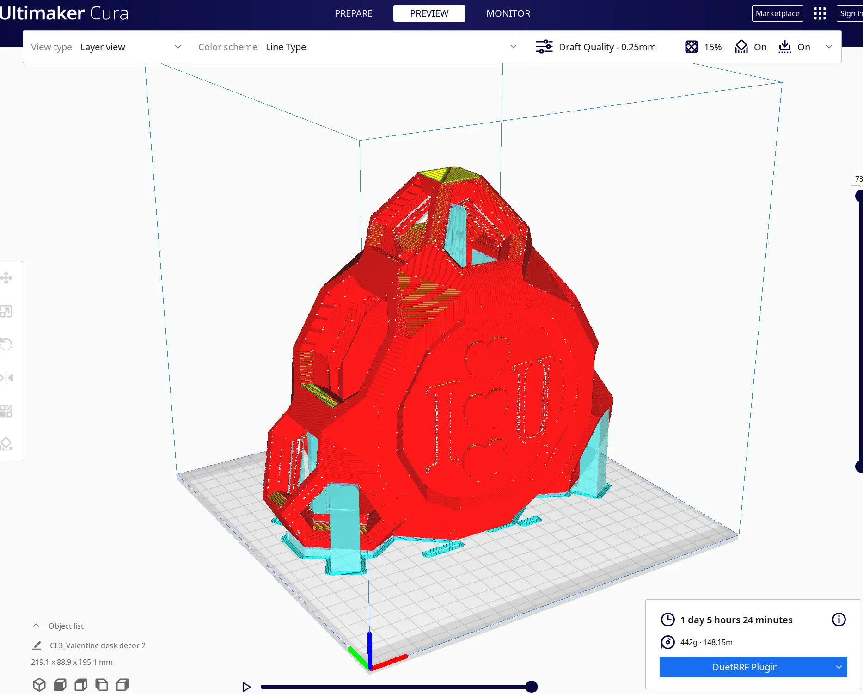
Task: Play the layer simulation
Action: click(x=246, y=687)
